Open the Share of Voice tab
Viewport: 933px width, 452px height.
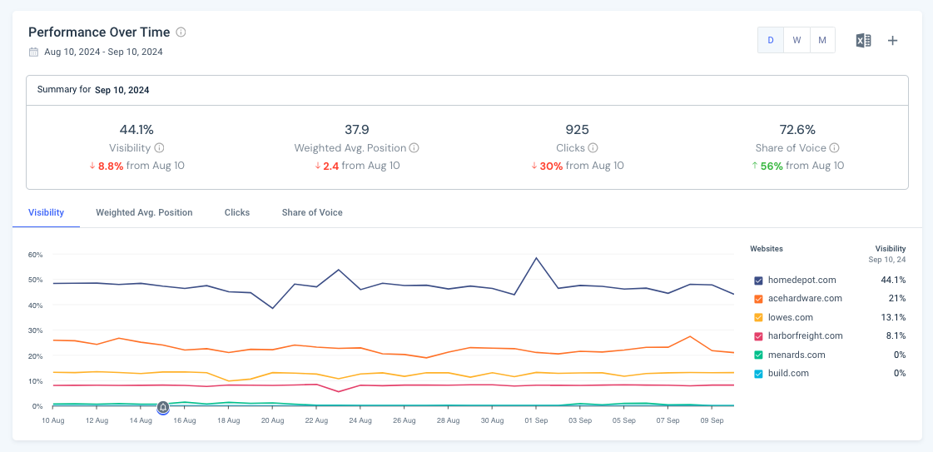[x=312, y=212]
